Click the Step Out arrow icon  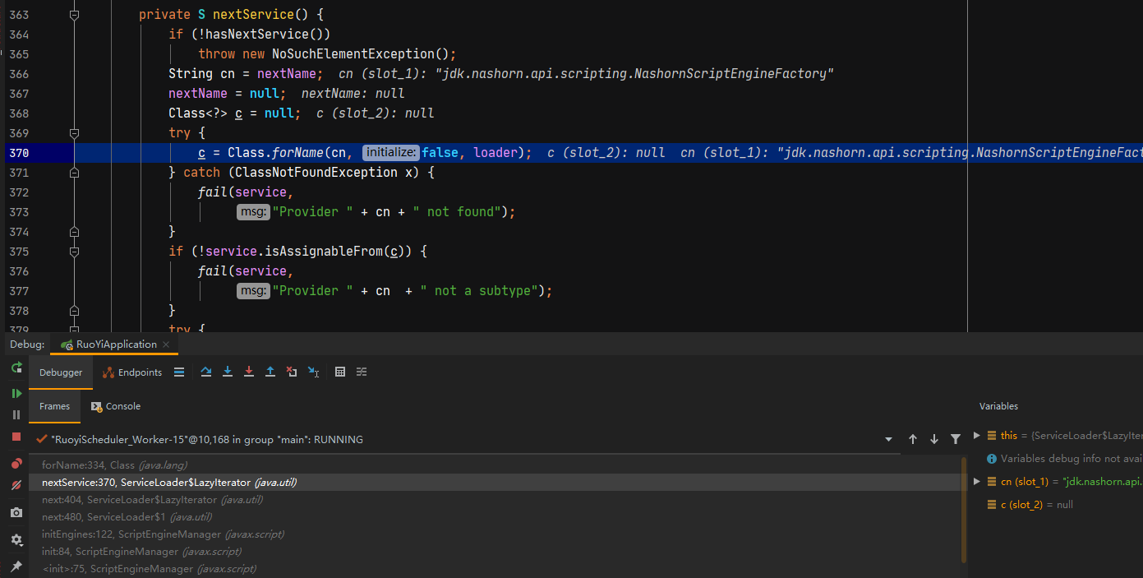270,372
